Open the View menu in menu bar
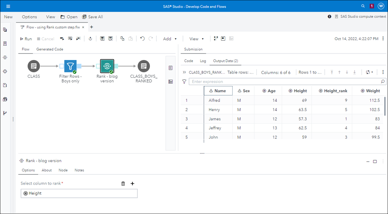Image resolution: width=388 pixels, height=214 pixels. (50, 17)
